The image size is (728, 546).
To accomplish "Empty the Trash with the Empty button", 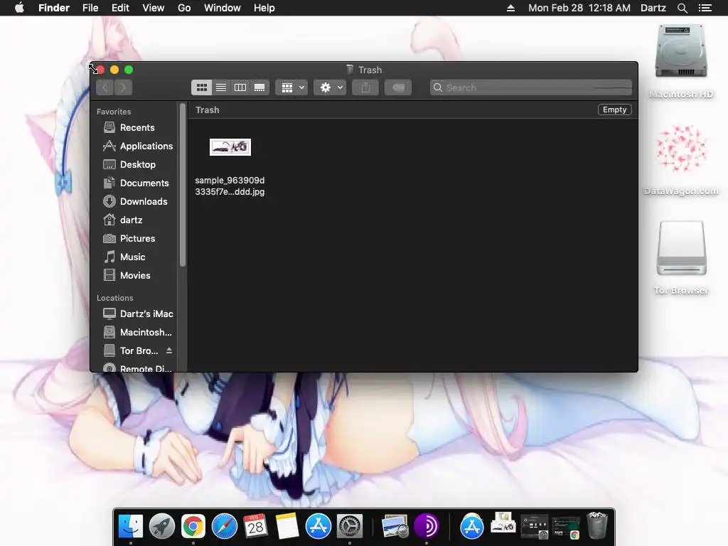I will coord(615,109).
